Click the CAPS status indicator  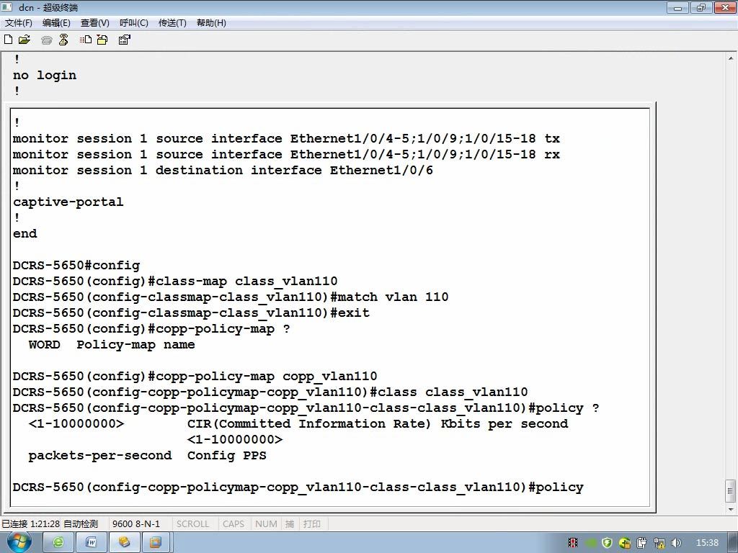234,524
